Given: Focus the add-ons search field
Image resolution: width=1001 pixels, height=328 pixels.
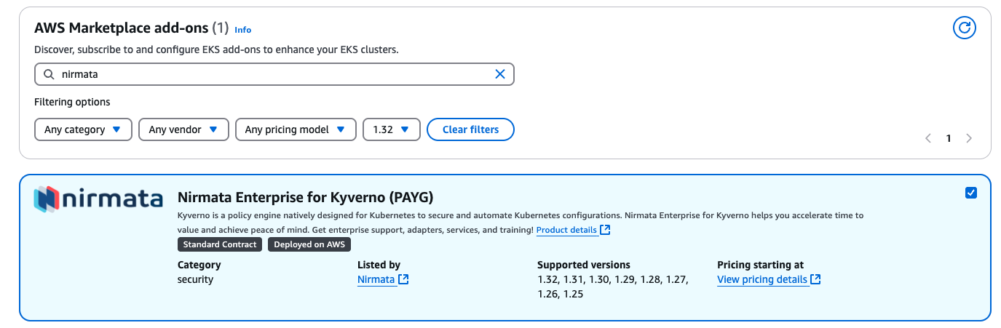Looking at the screenshot, I should pos(269,74).
